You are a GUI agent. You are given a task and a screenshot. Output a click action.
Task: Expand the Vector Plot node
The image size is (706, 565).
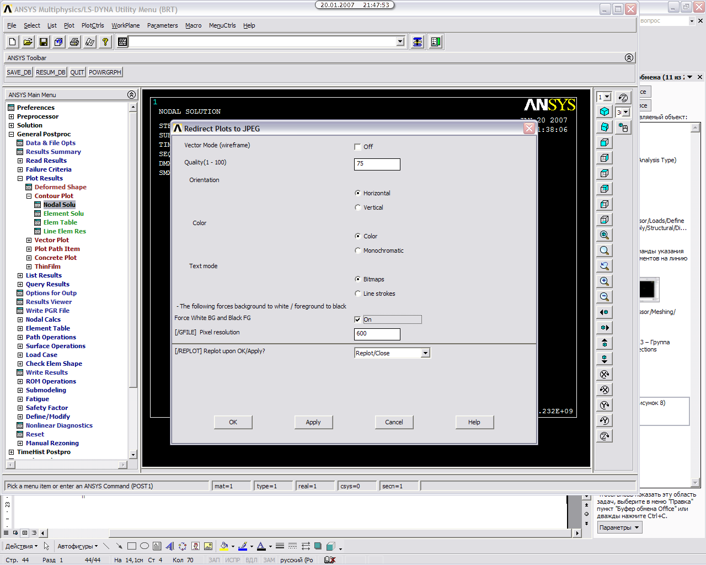coord(29,240)
